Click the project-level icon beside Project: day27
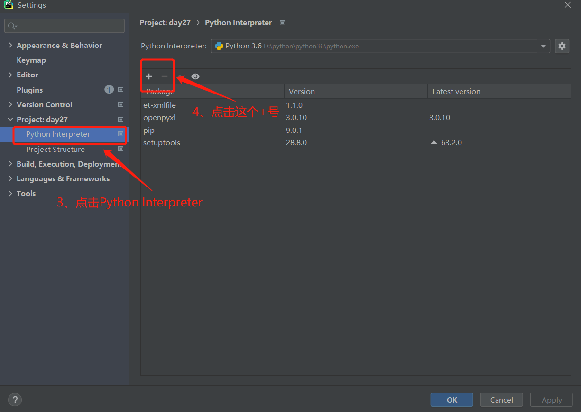 (120, 119)
